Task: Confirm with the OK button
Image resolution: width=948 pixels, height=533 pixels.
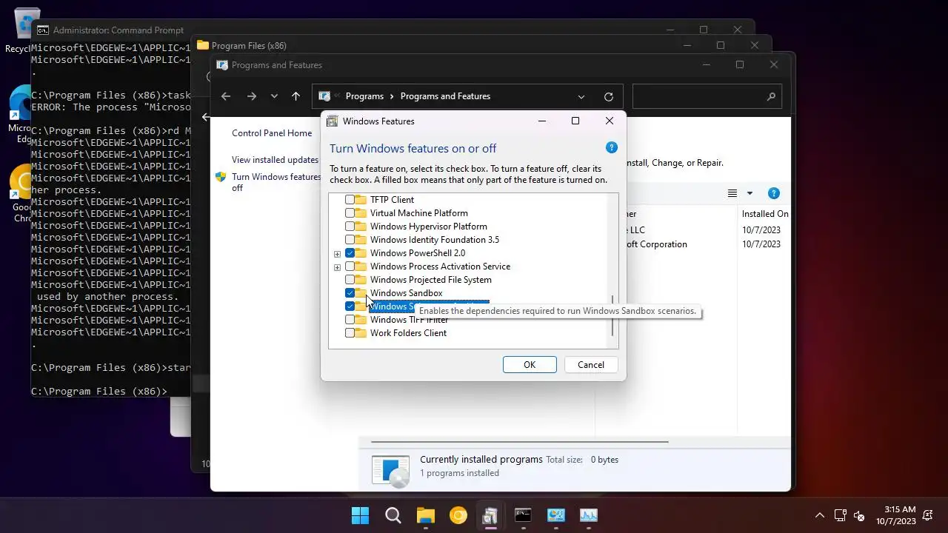Action: pos(530,365)
